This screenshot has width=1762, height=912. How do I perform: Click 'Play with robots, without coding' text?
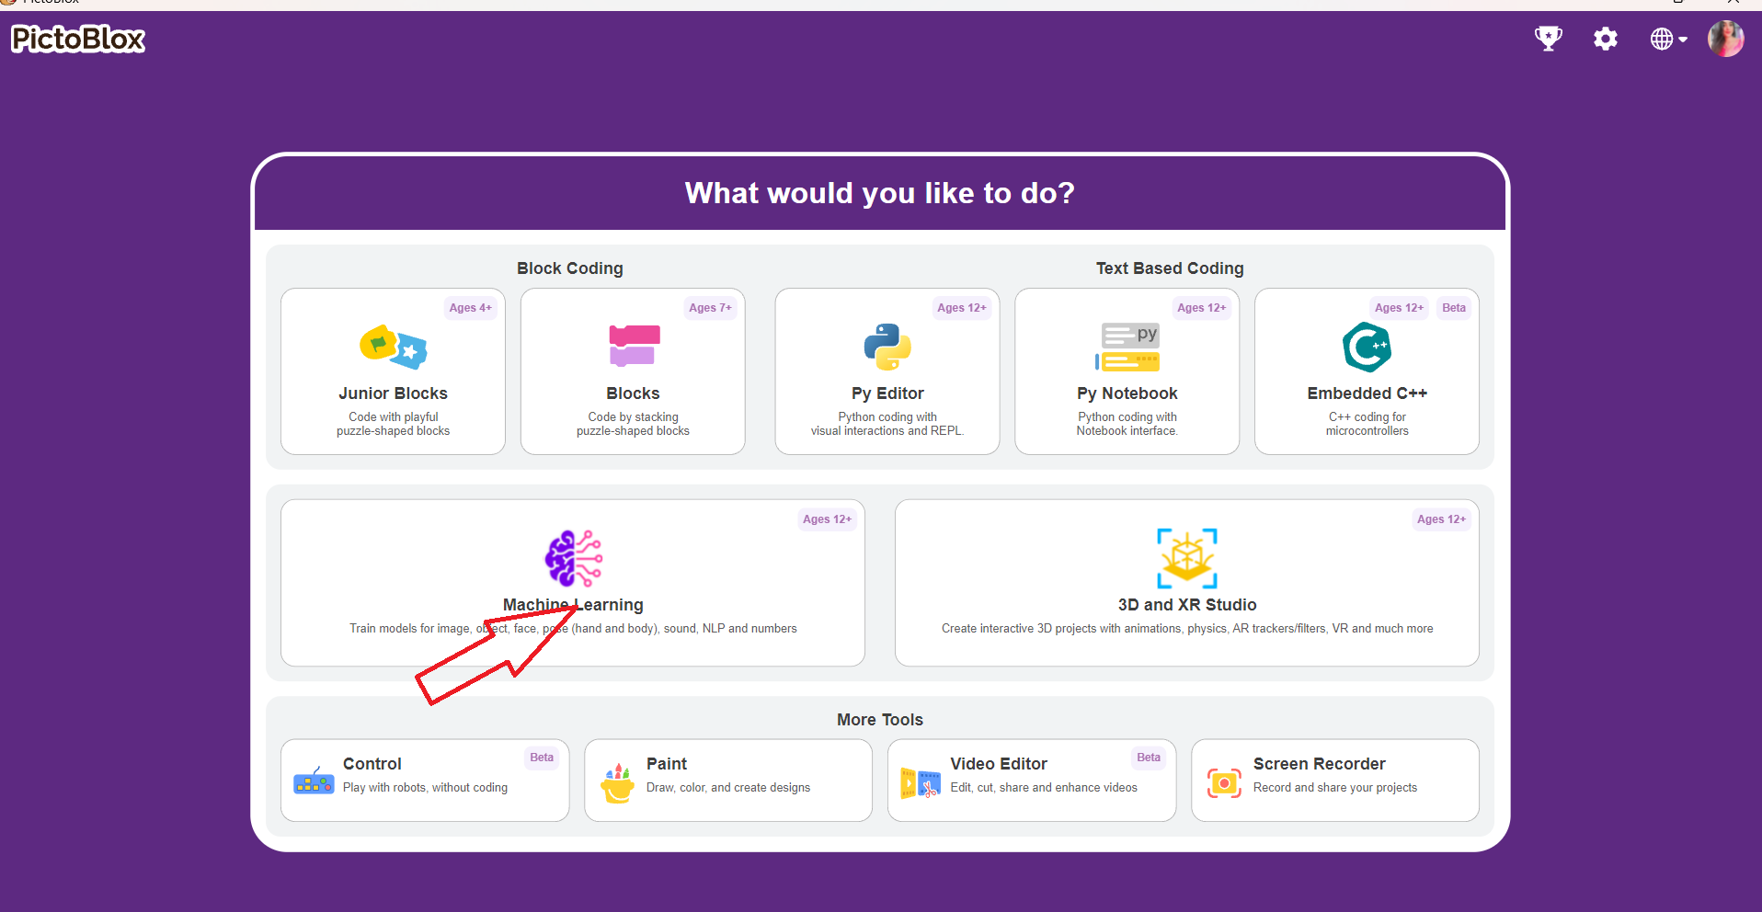coord(425,788)
